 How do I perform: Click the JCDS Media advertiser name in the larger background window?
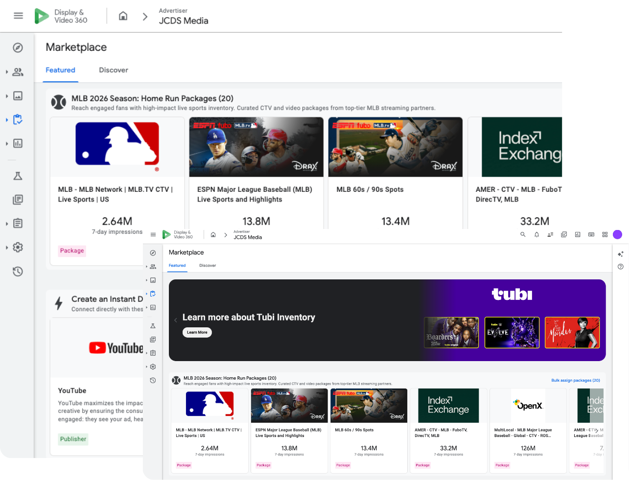point(184,21)
